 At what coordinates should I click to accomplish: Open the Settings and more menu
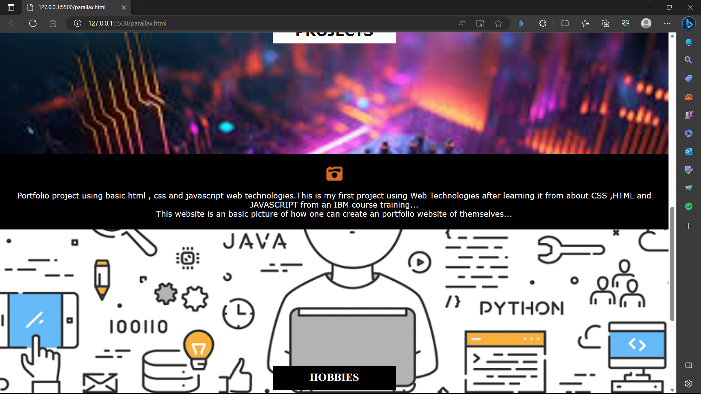(668, 23)
